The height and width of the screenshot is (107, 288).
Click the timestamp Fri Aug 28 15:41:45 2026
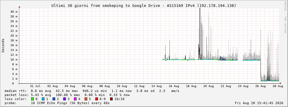point(259,103)
